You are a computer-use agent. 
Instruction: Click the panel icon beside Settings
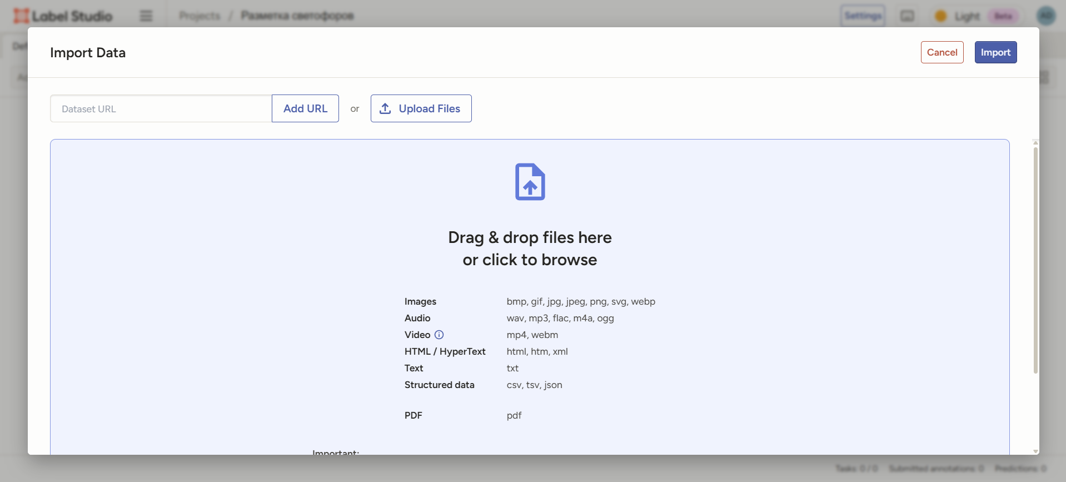coord(907,16)
